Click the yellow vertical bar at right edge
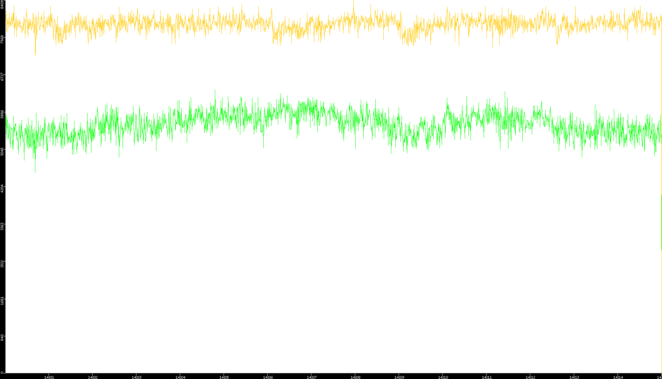The height and width of the screenshot is (379, 662). click(661, 223)
